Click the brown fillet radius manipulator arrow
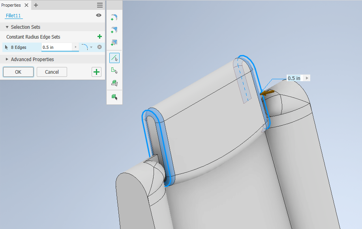The image size is (362, 229). pos(267,93)
